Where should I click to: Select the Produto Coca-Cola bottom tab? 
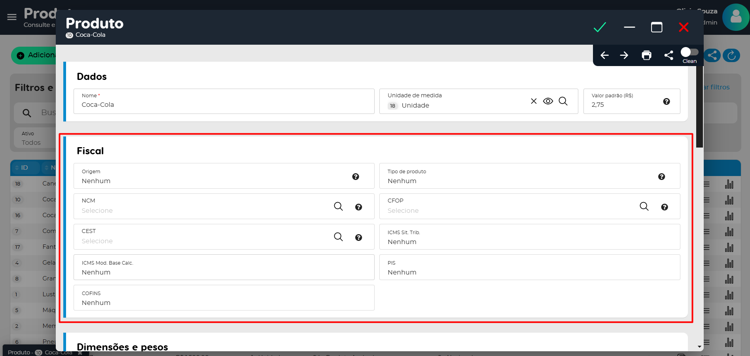(x=40, y=352)
